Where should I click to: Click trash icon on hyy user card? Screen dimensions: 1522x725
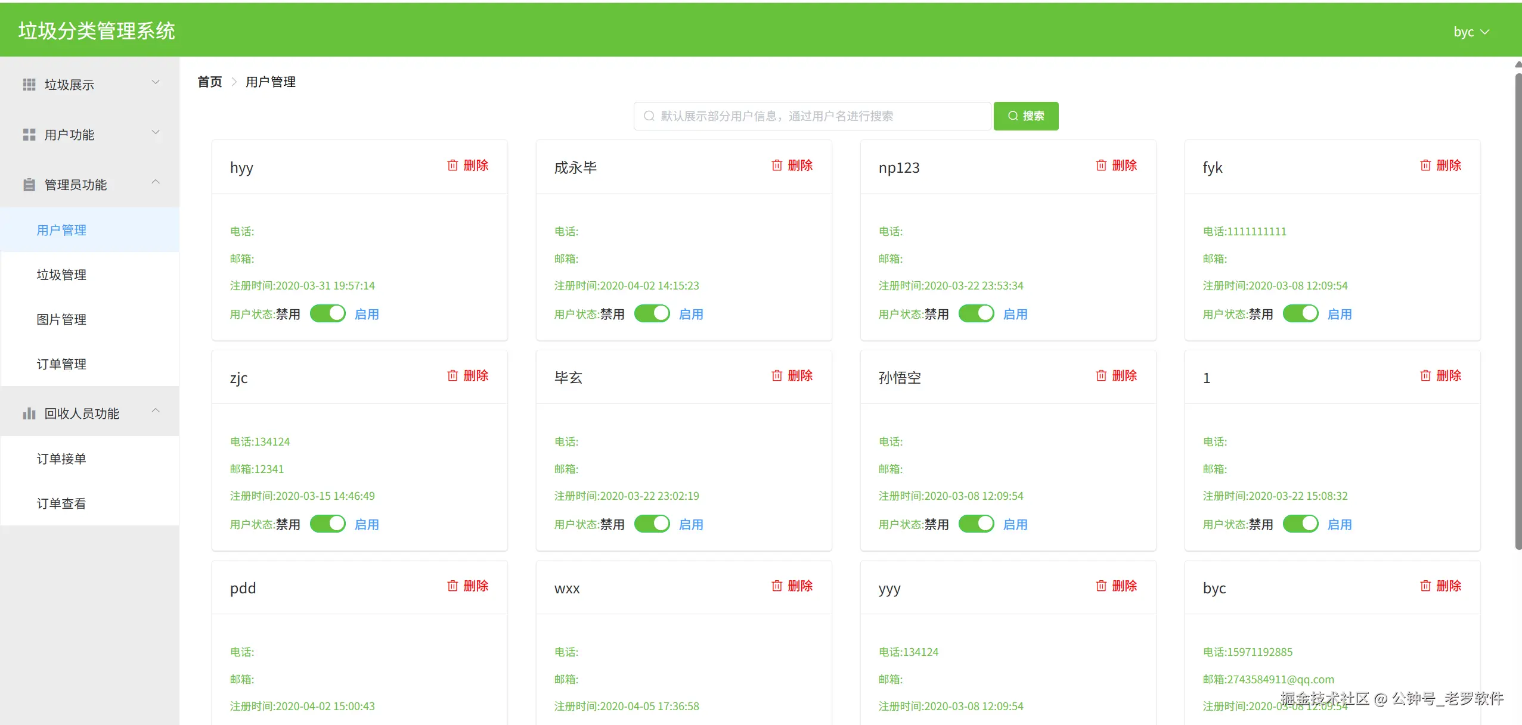452,166
